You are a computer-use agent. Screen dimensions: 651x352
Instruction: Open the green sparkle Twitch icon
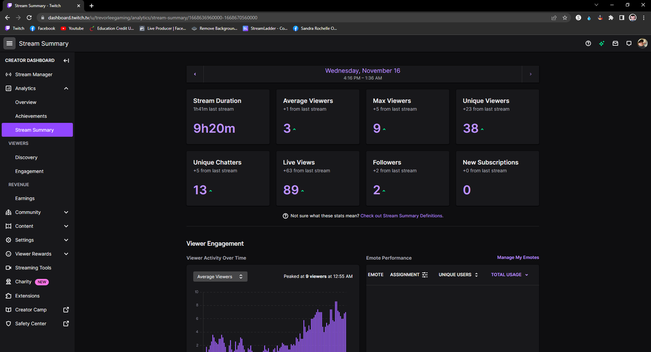click(x=602, y=43)
